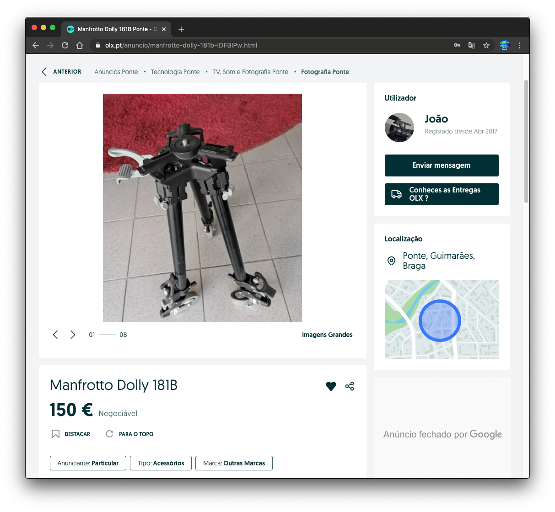Open the dolly product photo

202,208
